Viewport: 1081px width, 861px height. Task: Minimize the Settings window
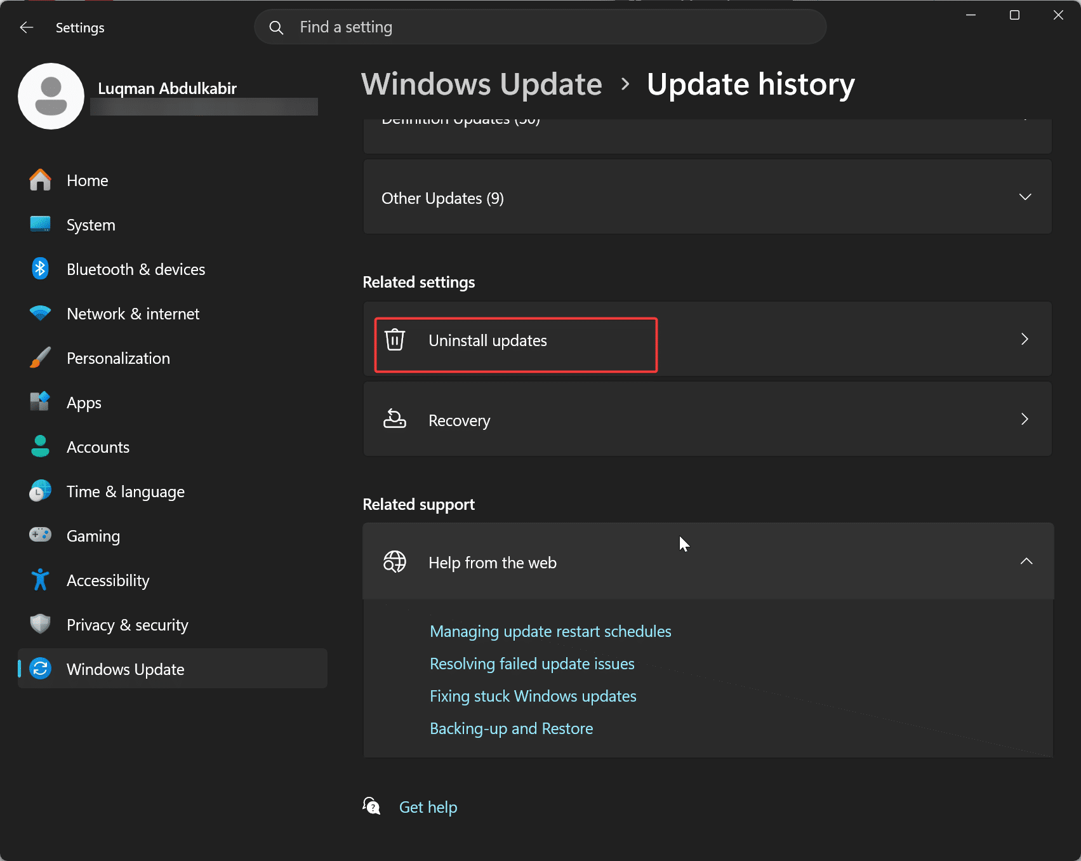tap(971, 15)
